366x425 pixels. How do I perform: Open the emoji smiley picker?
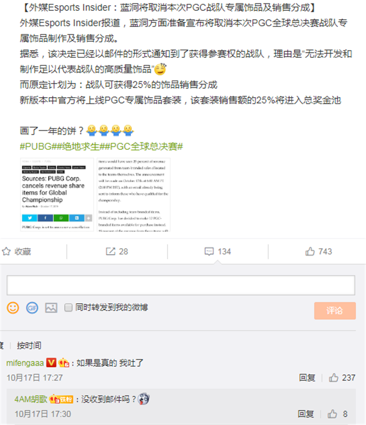click(x=13, y=308)
